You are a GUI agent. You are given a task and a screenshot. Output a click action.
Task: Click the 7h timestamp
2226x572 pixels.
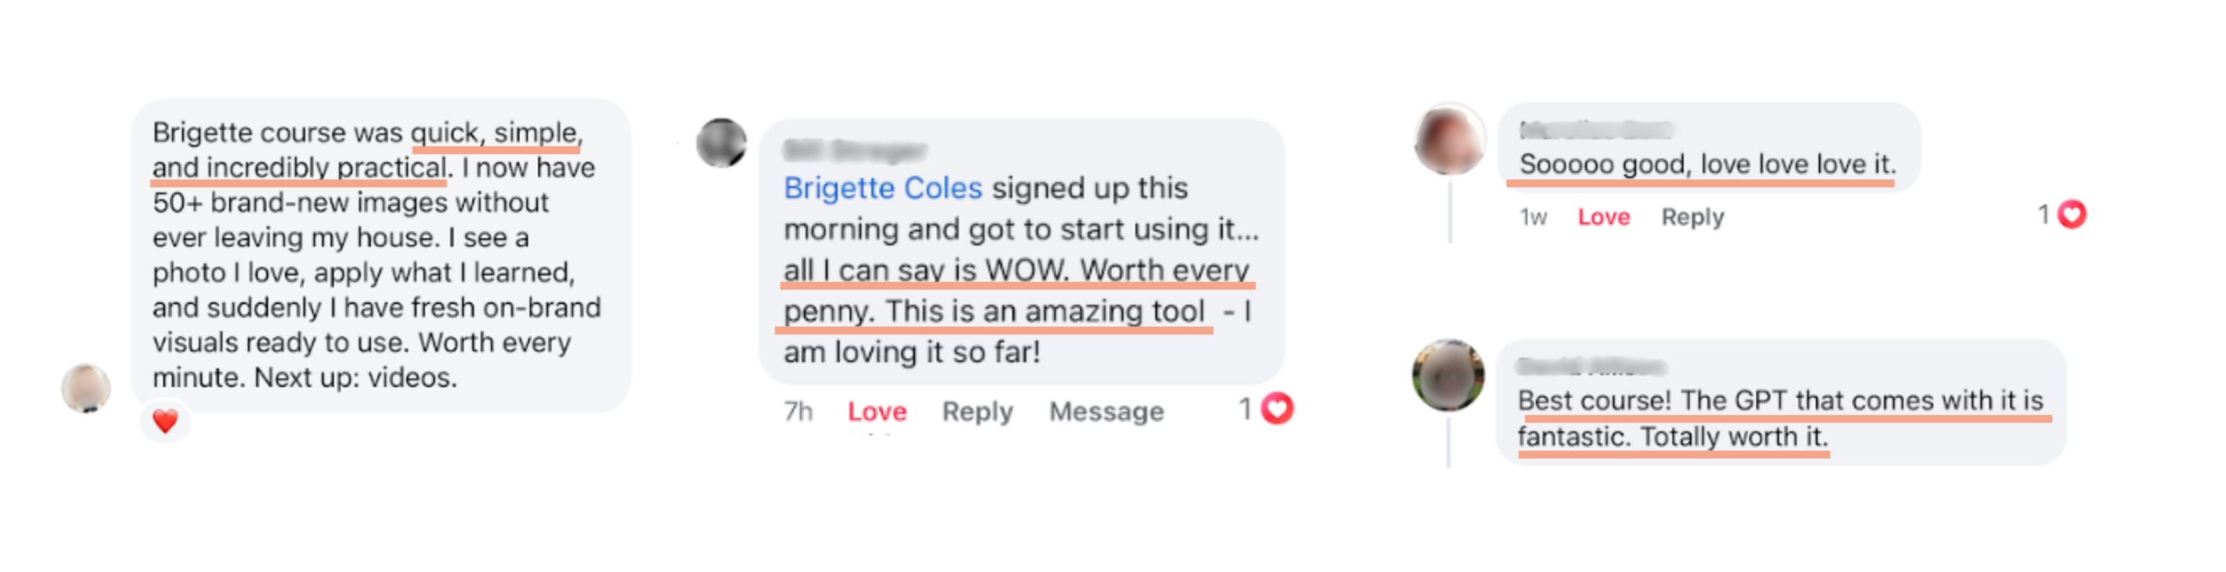797,412
